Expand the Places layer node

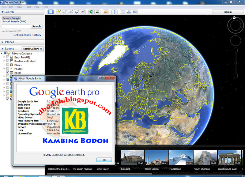(x=4, y=65)
